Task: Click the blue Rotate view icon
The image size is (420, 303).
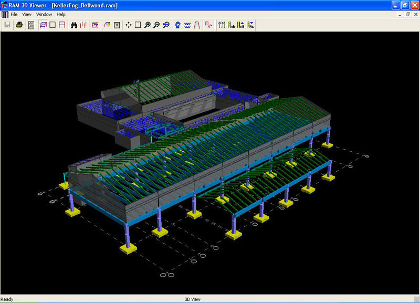Action: pyautogui.click(x=178, y=25)
